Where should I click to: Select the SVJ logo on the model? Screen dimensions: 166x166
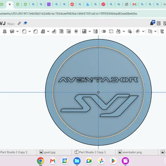pyautogui.click(x=100, y=105)
